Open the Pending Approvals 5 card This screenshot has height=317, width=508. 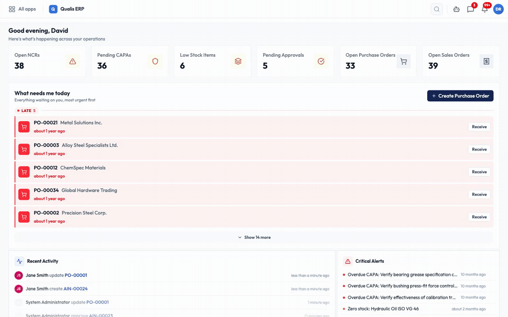pos(295,61)
